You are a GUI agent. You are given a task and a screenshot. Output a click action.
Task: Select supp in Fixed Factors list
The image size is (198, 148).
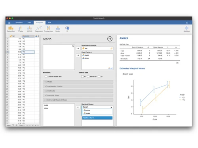pyautogui.click(x=87, y=55)
